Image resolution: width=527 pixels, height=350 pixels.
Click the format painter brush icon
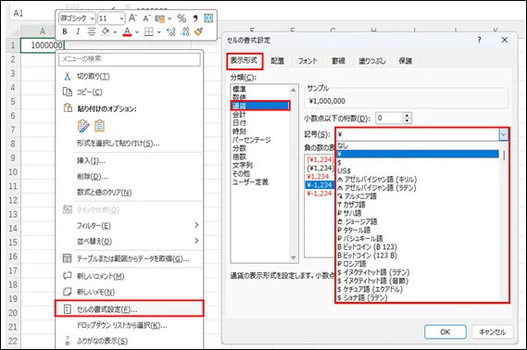198,31
